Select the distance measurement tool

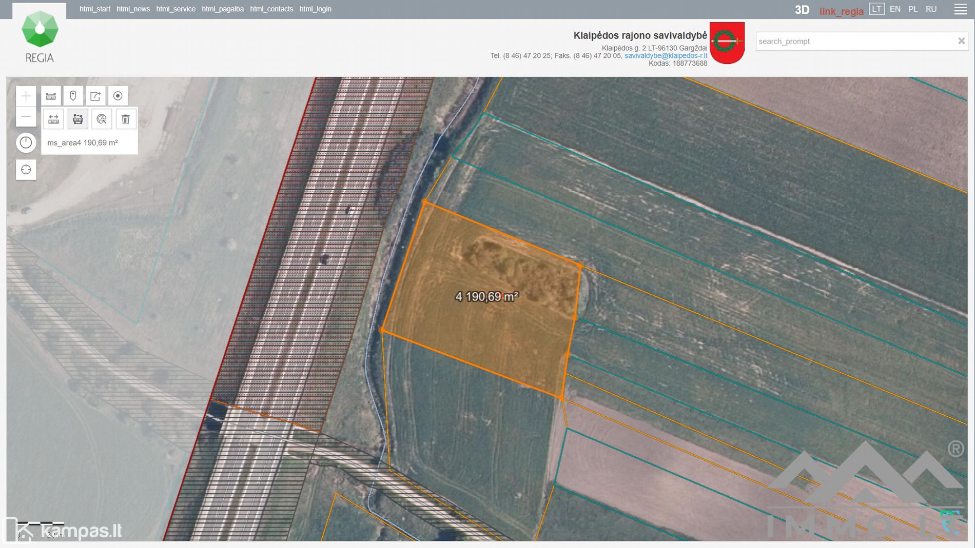click(x=53, y=119)
